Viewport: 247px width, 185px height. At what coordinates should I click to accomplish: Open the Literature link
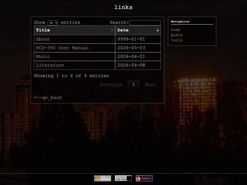50,65
